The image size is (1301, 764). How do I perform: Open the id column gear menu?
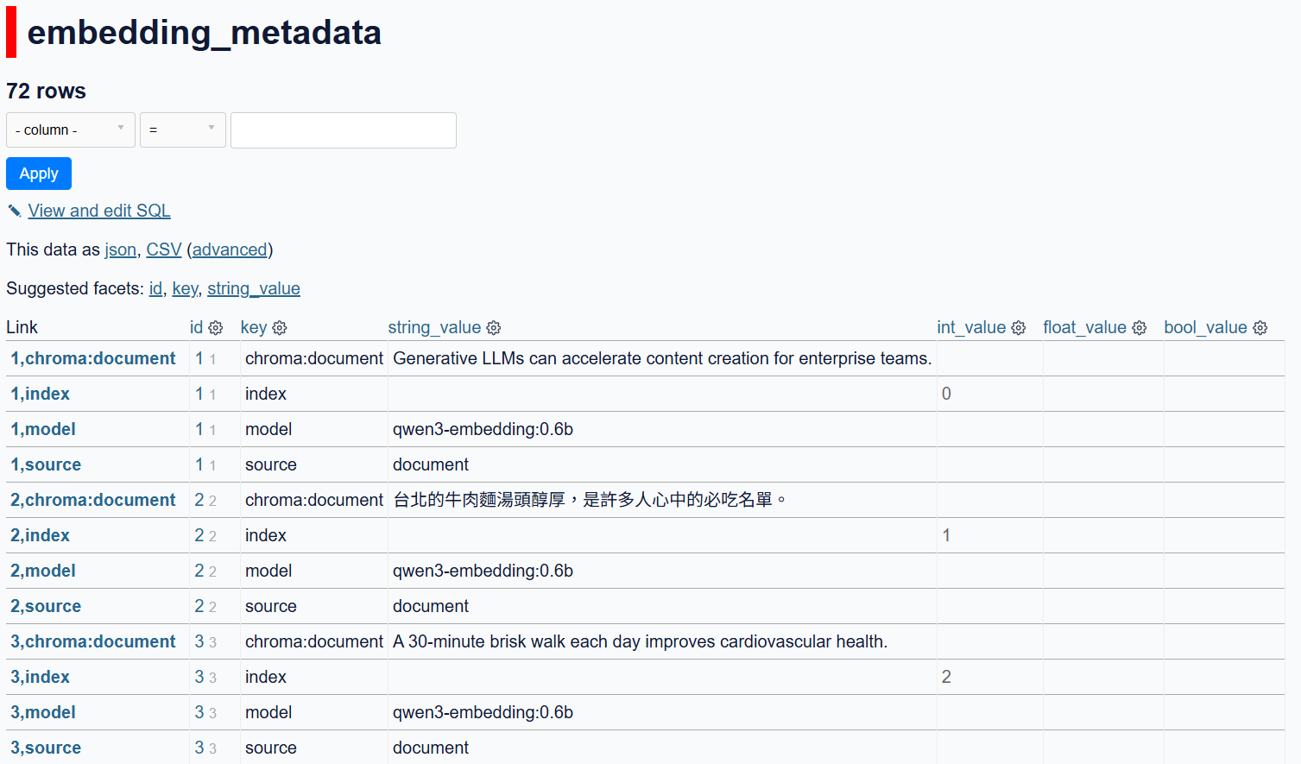tap(216, 328)
